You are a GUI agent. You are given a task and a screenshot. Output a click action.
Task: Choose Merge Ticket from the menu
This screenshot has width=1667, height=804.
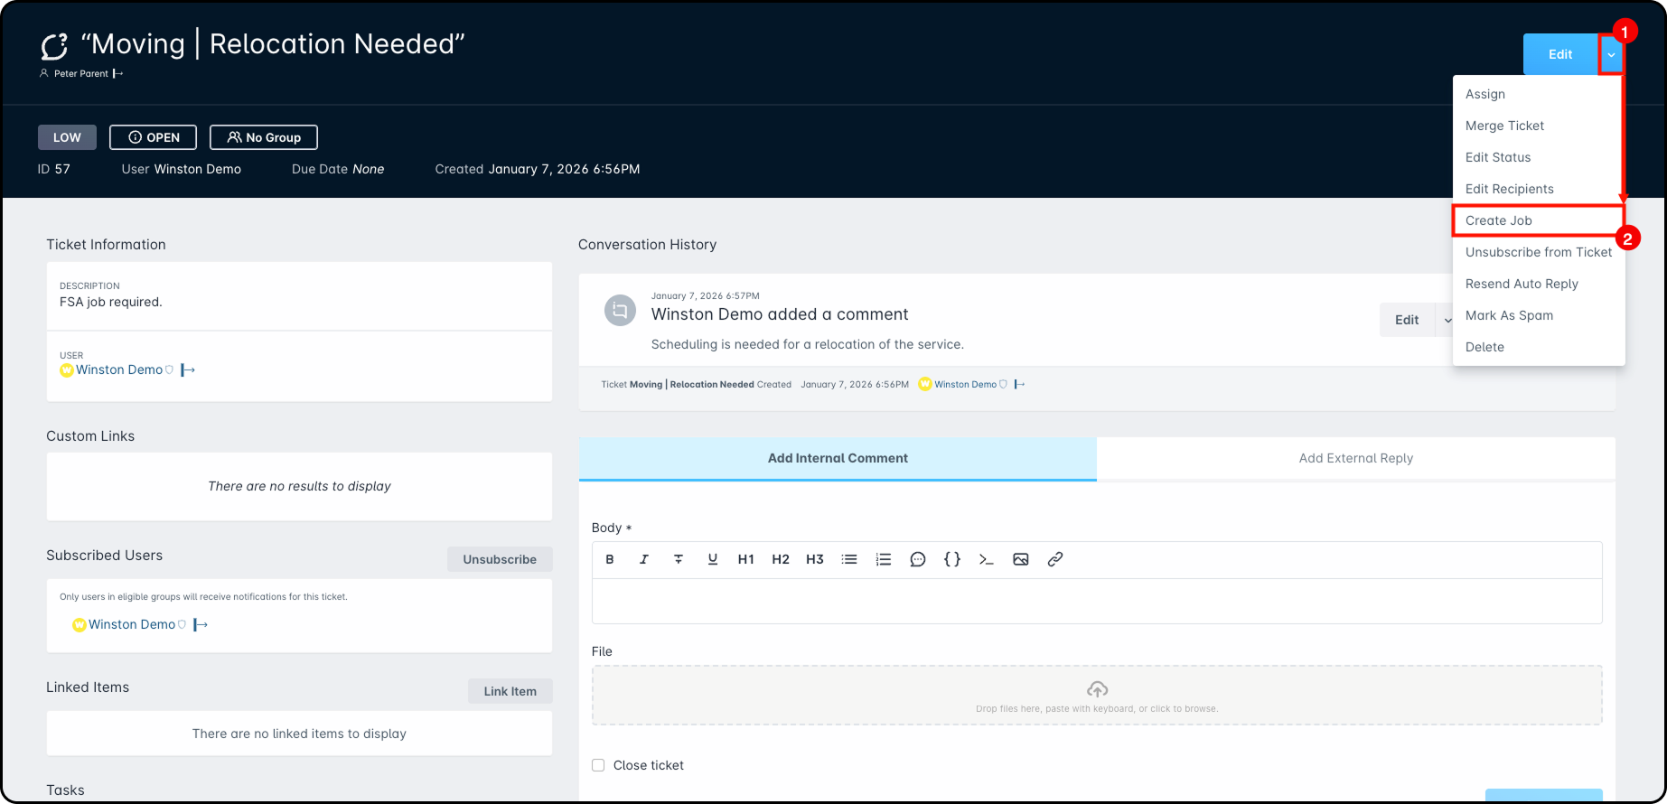[1504, 126]
